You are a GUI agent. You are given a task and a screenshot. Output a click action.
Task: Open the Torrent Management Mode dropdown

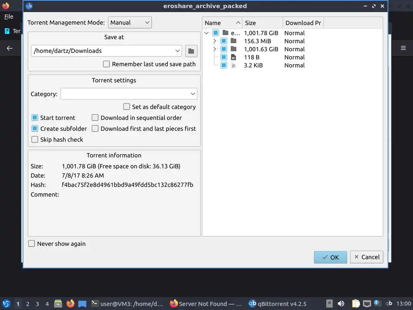tap(129, 23)
